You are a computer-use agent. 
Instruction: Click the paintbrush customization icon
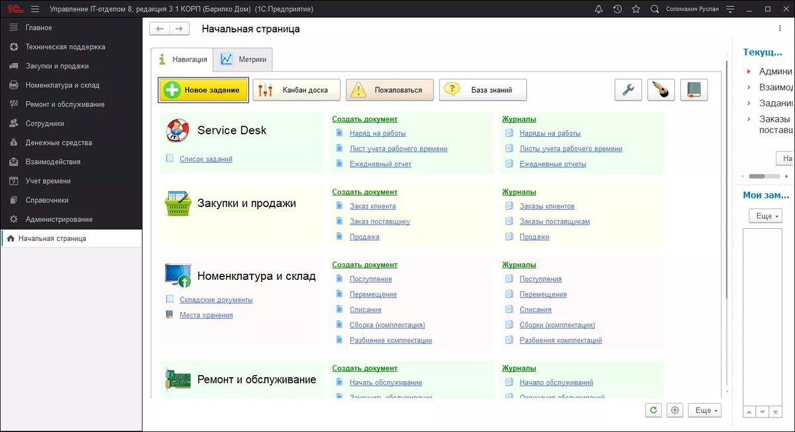tap(660, 89)
